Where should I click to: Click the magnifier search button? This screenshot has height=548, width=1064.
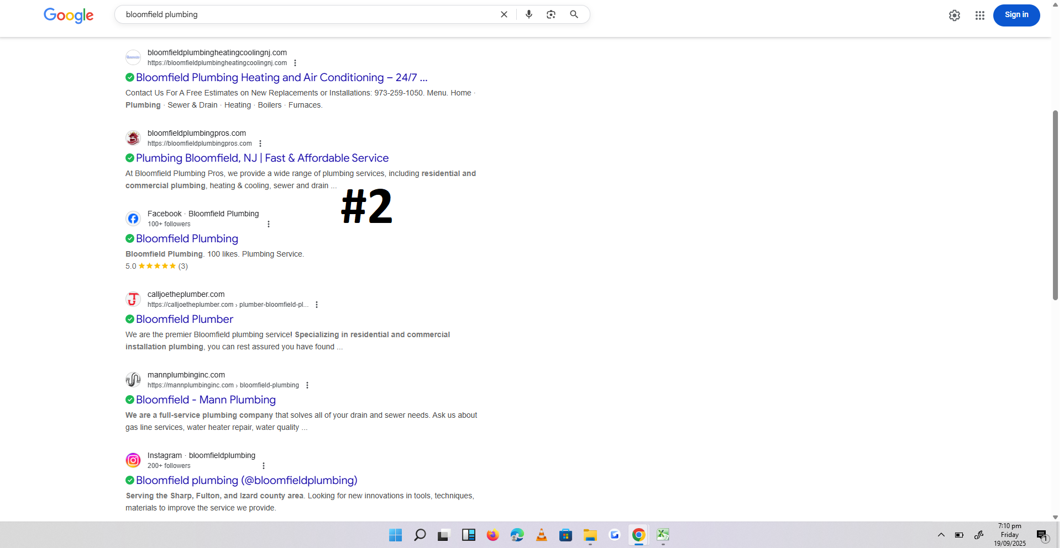[574, 14]
